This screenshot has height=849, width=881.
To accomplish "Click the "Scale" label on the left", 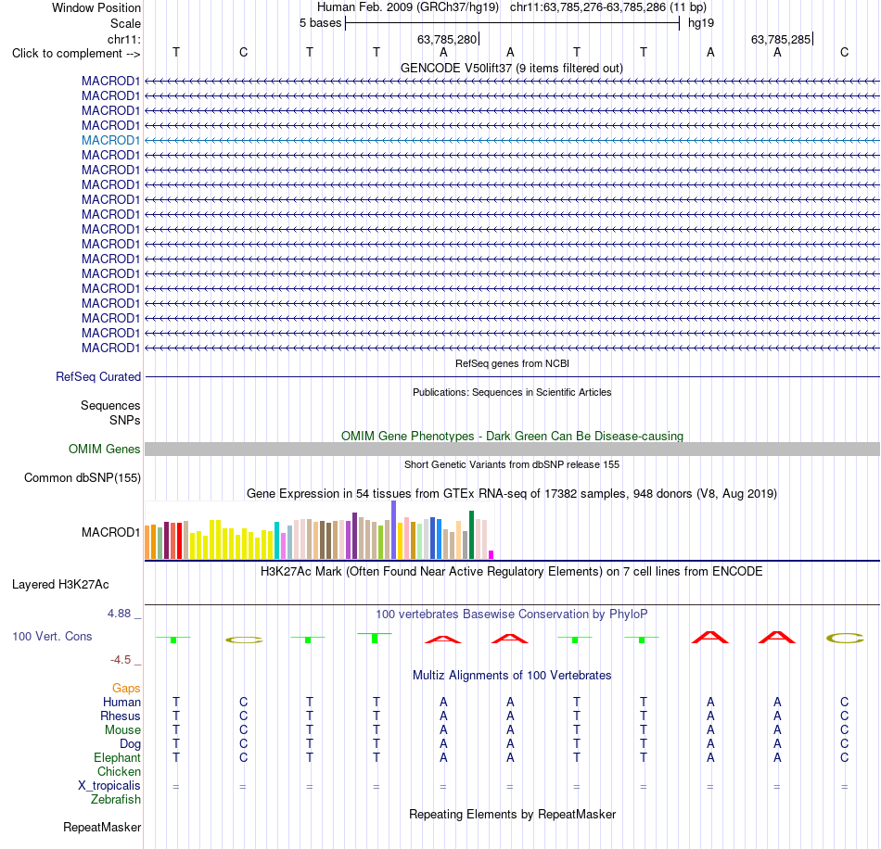I will tap(125, 23).
